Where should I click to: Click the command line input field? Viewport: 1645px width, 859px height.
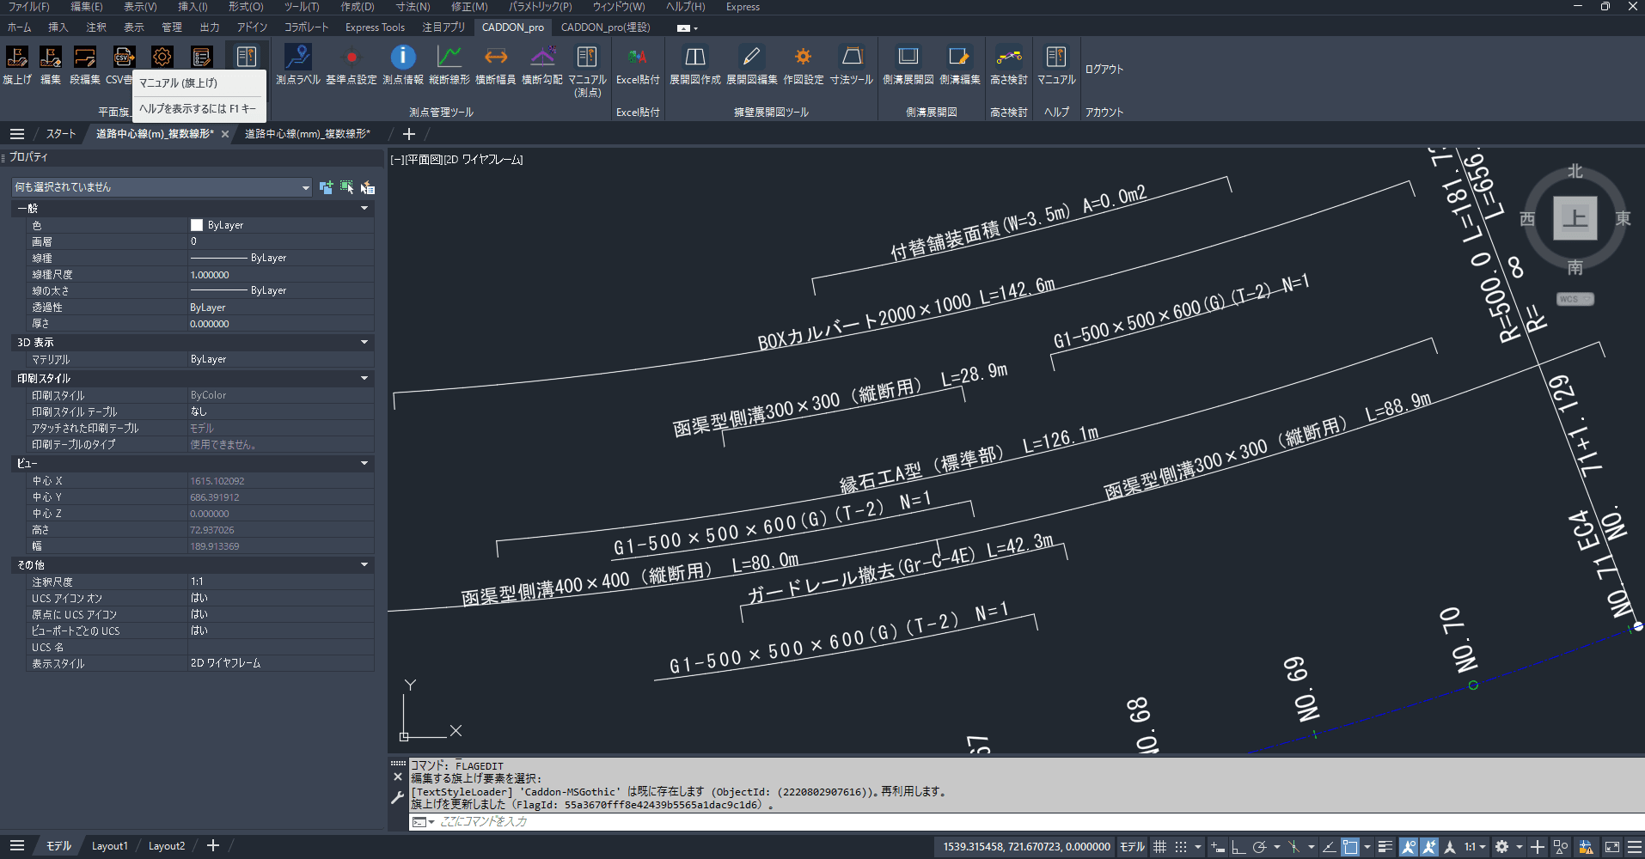(x=1031, y=822)
